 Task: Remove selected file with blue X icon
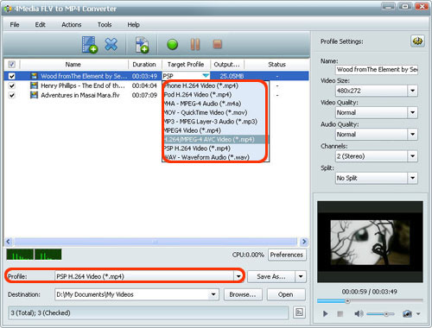[111, 44]
